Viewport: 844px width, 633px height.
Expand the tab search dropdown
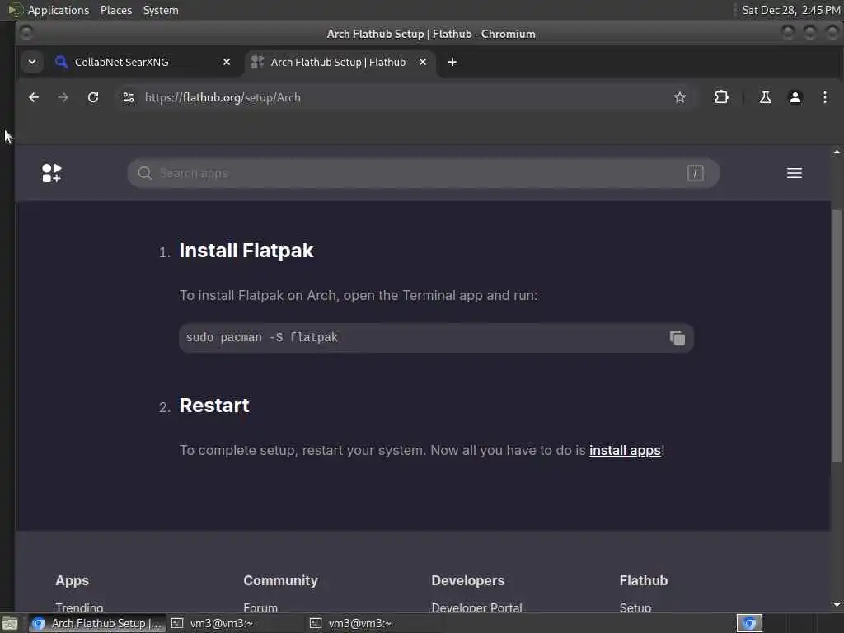pyautogui.click(x=32, y=62)
